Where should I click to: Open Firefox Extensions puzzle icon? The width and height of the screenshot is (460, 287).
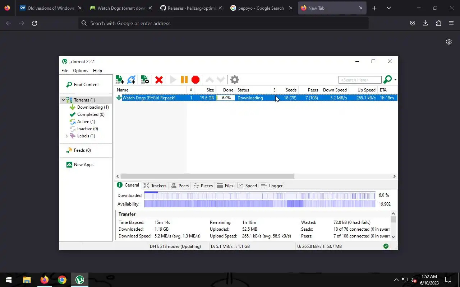438,23
